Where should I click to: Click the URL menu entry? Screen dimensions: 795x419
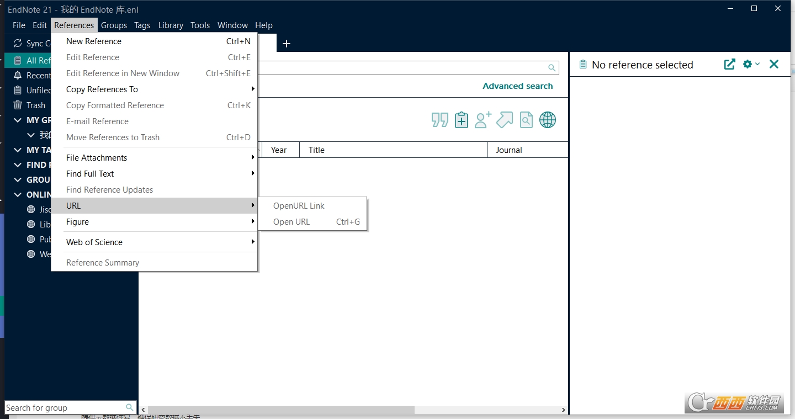click(x=154, y=206)
